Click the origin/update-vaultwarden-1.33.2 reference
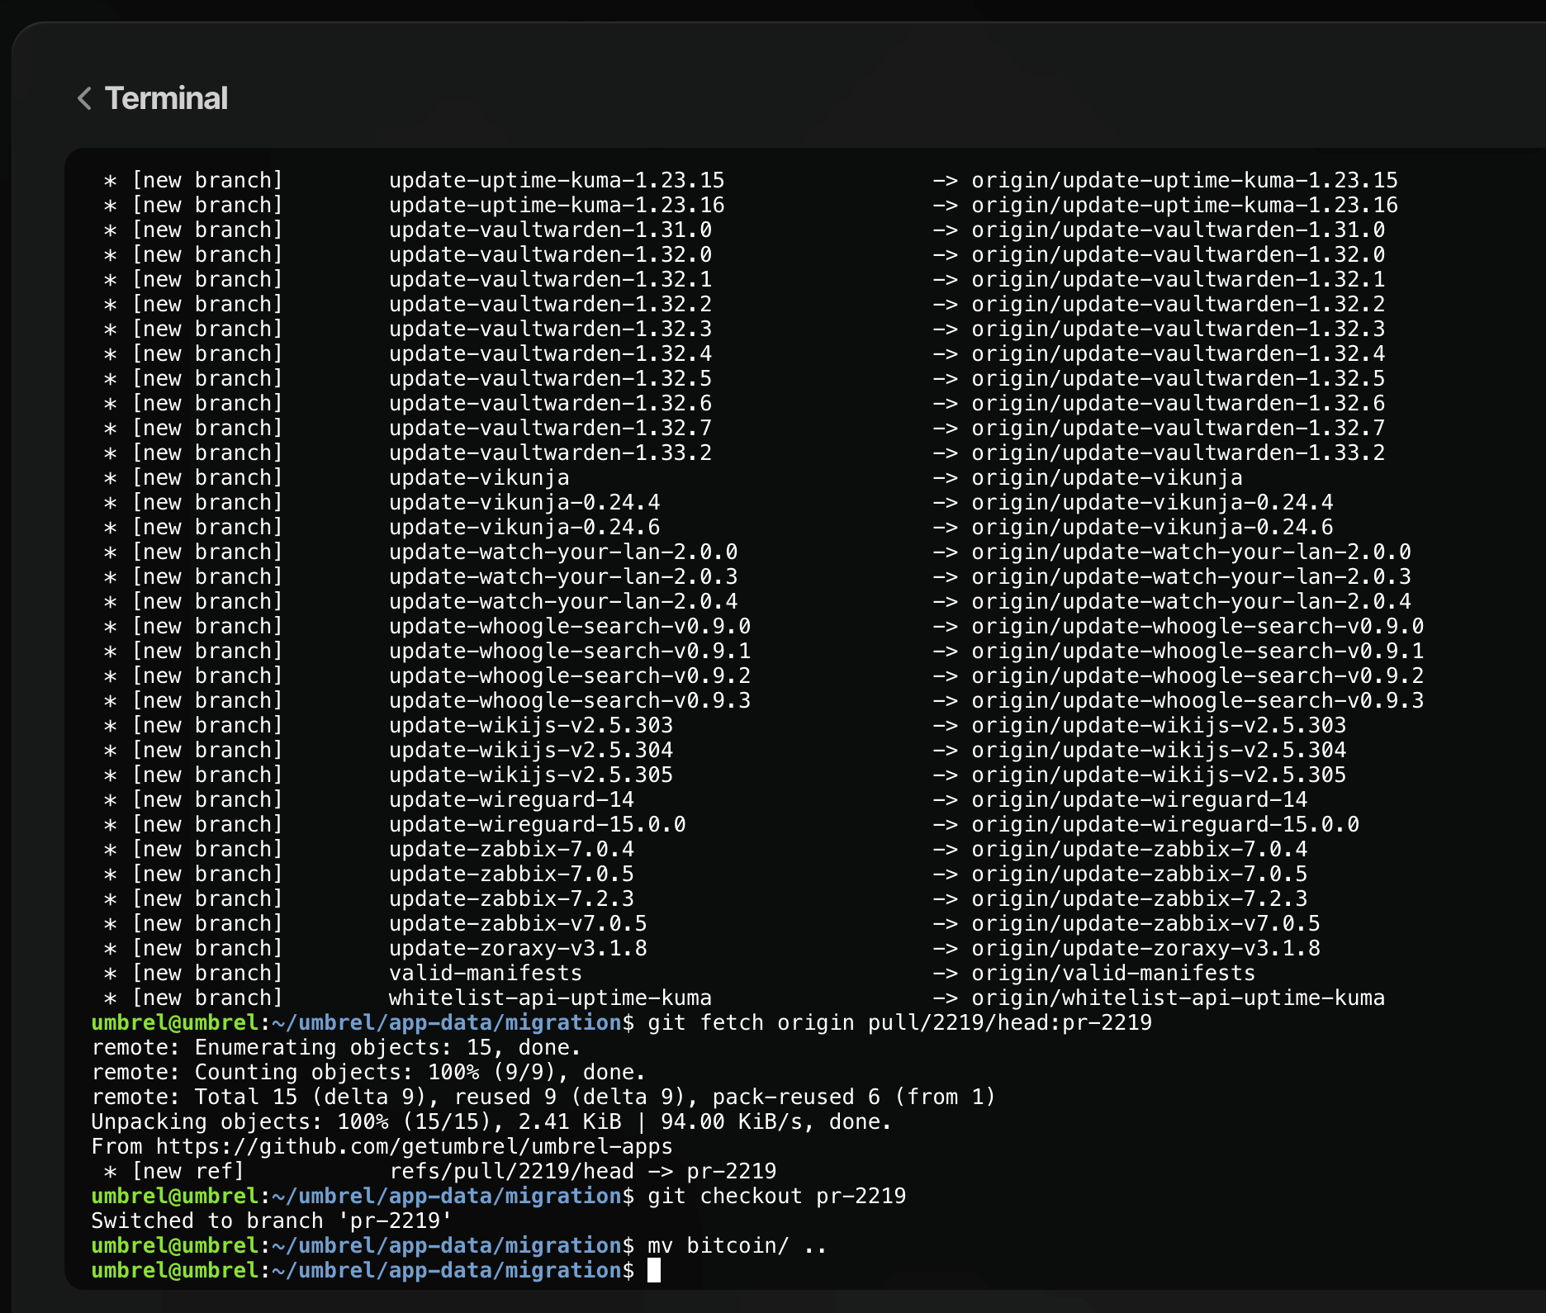1546x1313 pixels. pyautogui.click(x=1178, y=453)
